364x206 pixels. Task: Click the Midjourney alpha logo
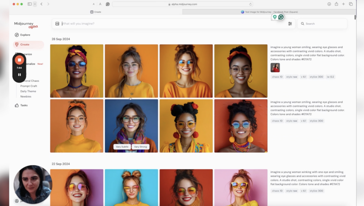(x=26, y=25)
